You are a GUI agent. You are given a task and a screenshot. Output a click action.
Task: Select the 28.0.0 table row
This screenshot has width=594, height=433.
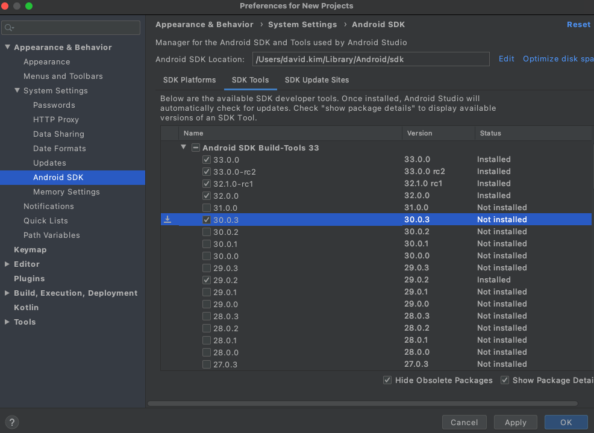[376, 352]
